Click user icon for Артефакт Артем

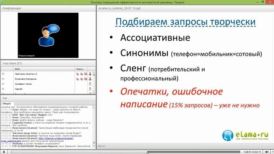90,84
